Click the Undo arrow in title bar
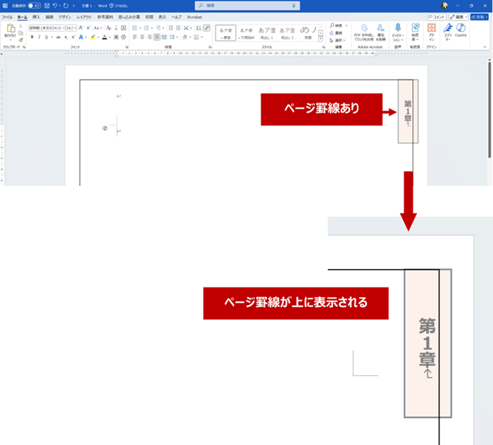Image resolution: width=493 pixels, height=445 pixels. point(55,6)
